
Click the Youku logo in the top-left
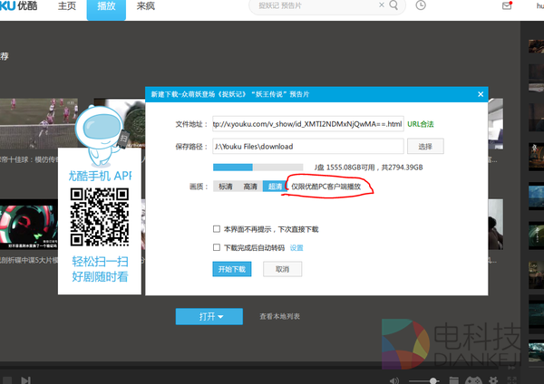click(19, 6)
